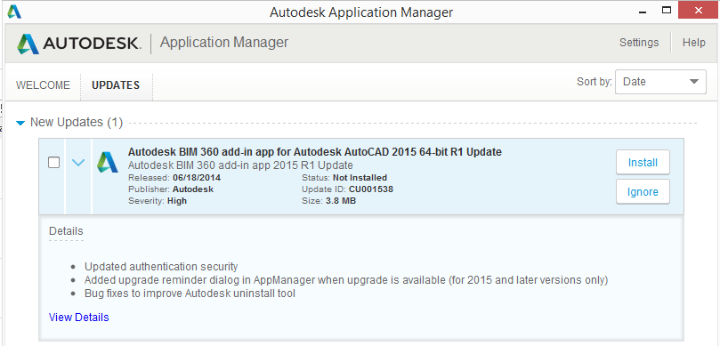Screen dimensions: 720x346
Task: Click the "Added upgrade reminder dialog in AppManager" bullet
Action: (346, 280)
